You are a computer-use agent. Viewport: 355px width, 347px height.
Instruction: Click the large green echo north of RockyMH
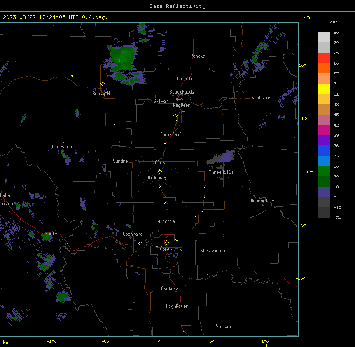click(x=122, y=58)
